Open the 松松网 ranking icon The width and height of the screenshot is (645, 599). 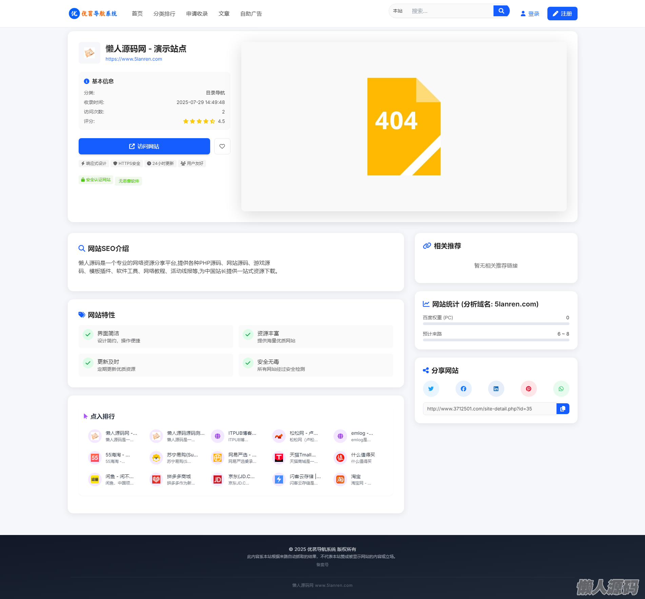pos(279,436)
